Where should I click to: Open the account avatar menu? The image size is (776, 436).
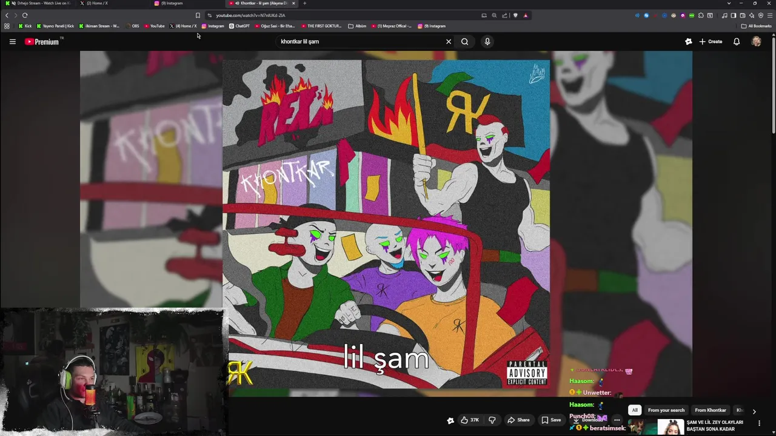[756, 42]
